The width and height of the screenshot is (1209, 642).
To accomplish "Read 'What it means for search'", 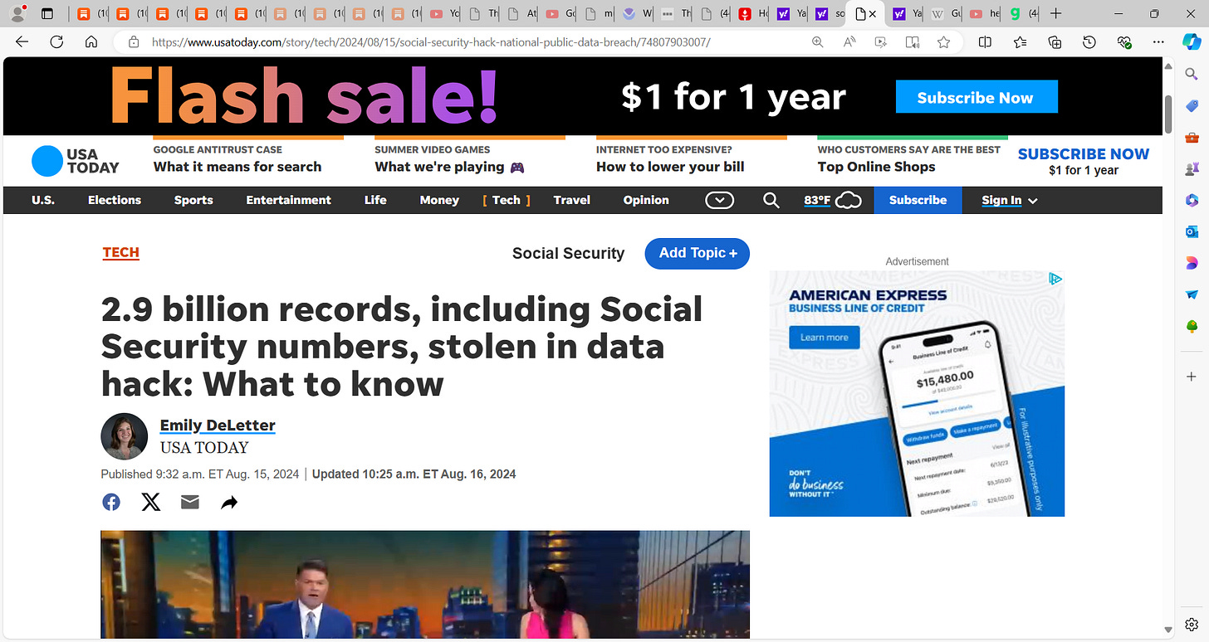I will (x=237, y=167).
